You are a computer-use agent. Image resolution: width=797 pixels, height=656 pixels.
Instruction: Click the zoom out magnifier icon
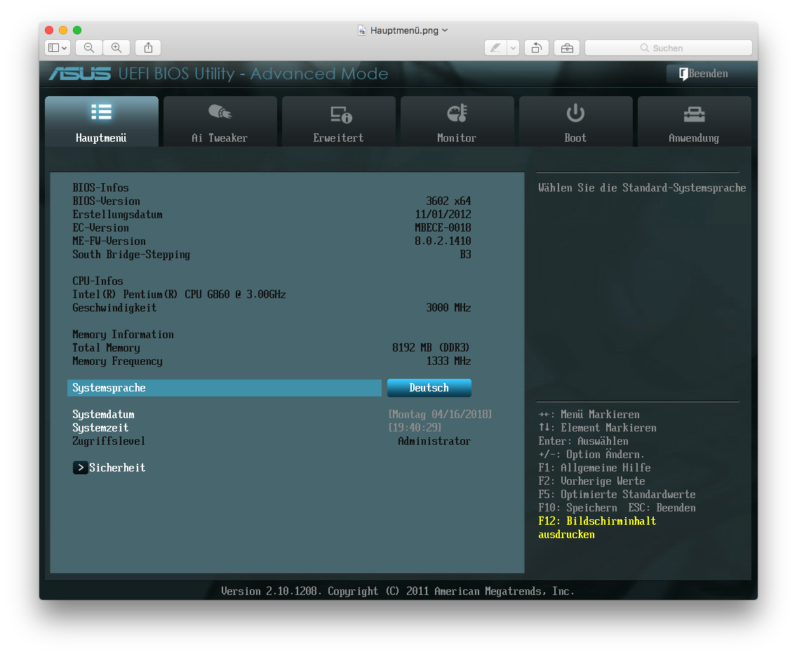[x=89, y=48]
